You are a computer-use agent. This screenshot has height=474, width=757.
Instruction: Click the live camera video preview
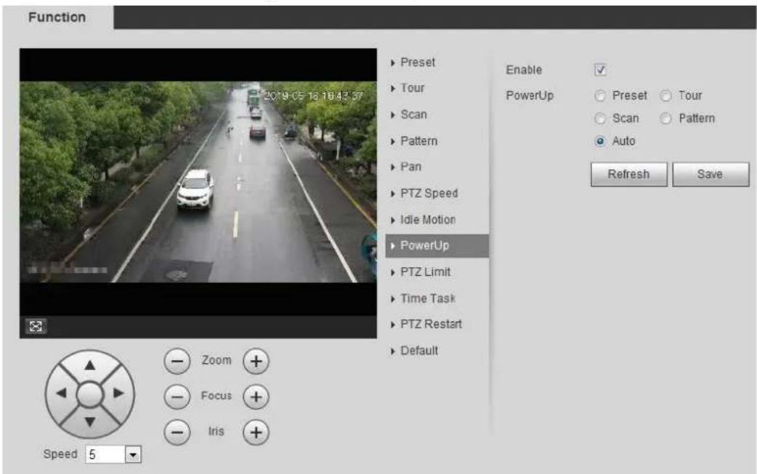pos(198,181)
